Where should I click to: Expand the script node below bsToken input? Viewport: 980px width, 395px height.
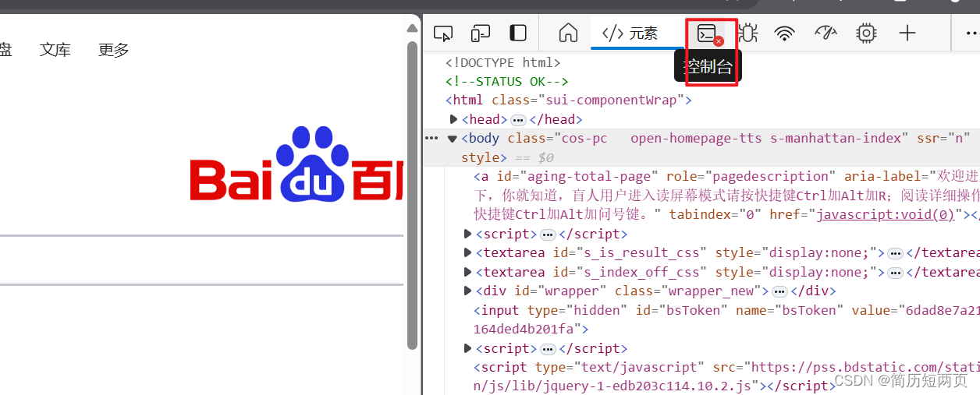[467, 348]
